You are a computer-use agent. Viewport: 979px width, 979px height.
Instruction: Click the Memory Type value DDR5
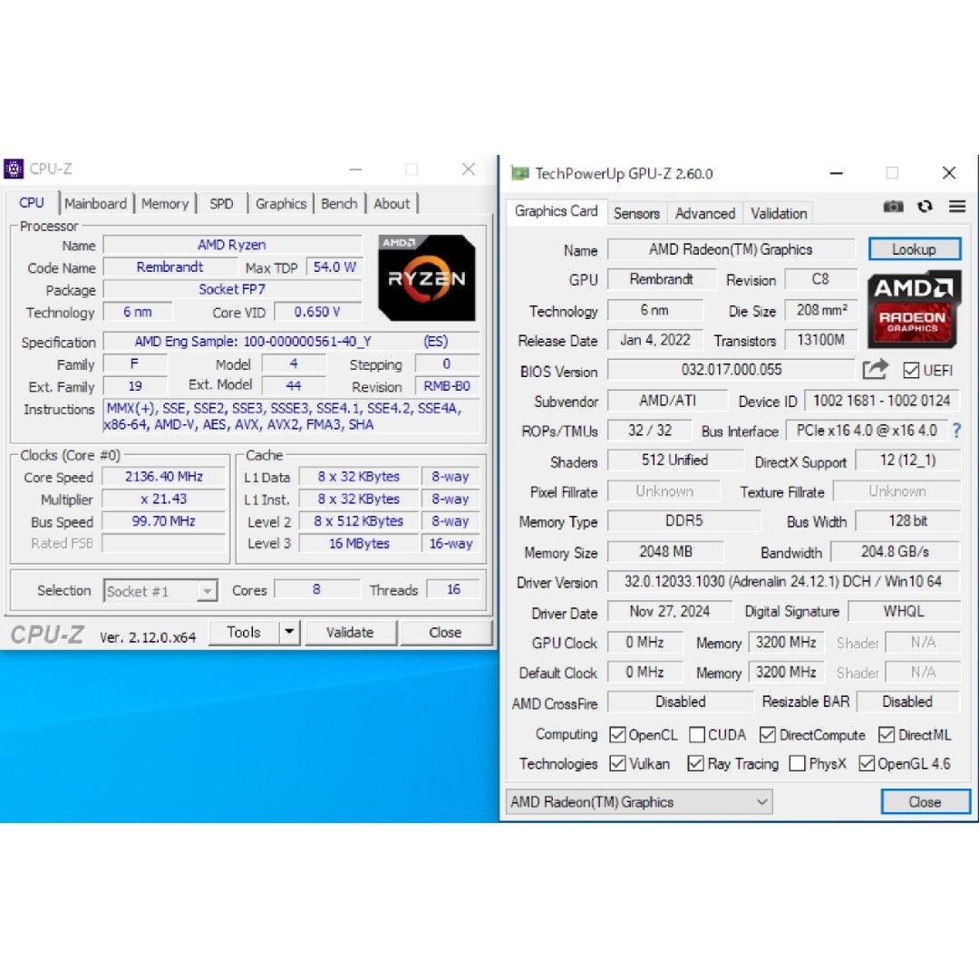pos(684,520)
